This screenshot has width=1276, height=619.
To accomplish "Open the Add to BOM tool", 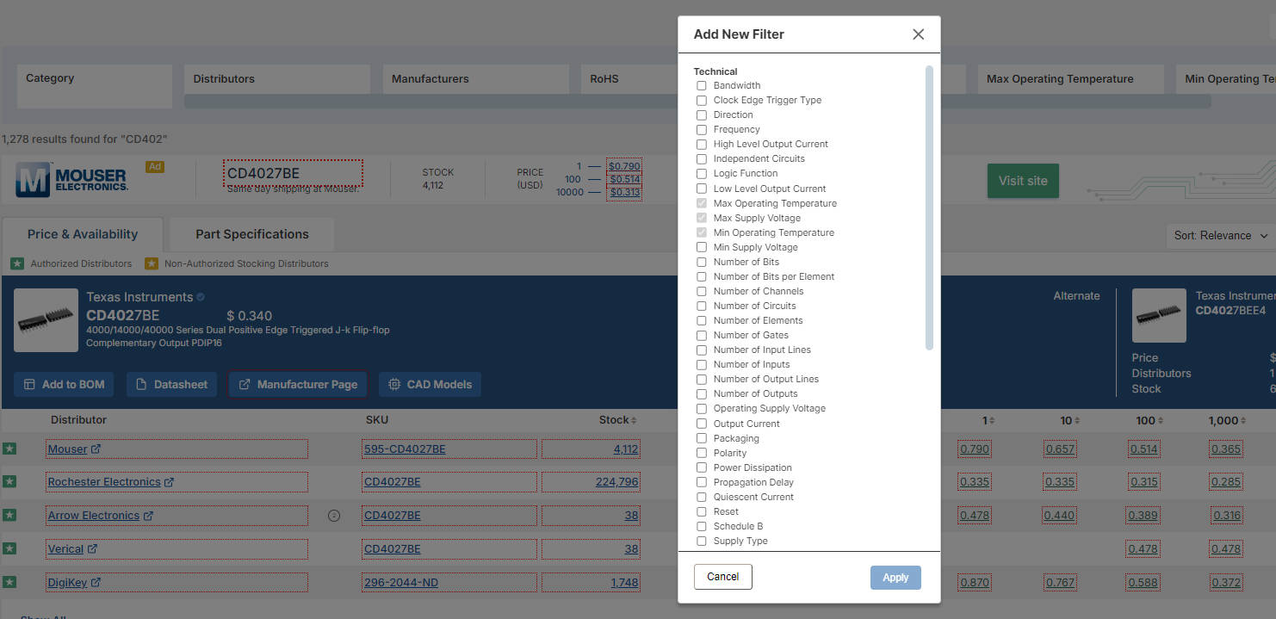I will (63, 384).
